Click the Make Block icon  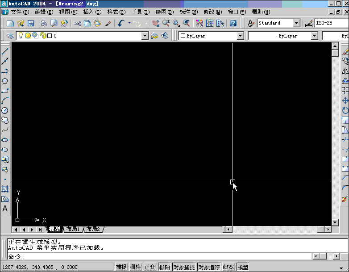[x=5, y=169]
